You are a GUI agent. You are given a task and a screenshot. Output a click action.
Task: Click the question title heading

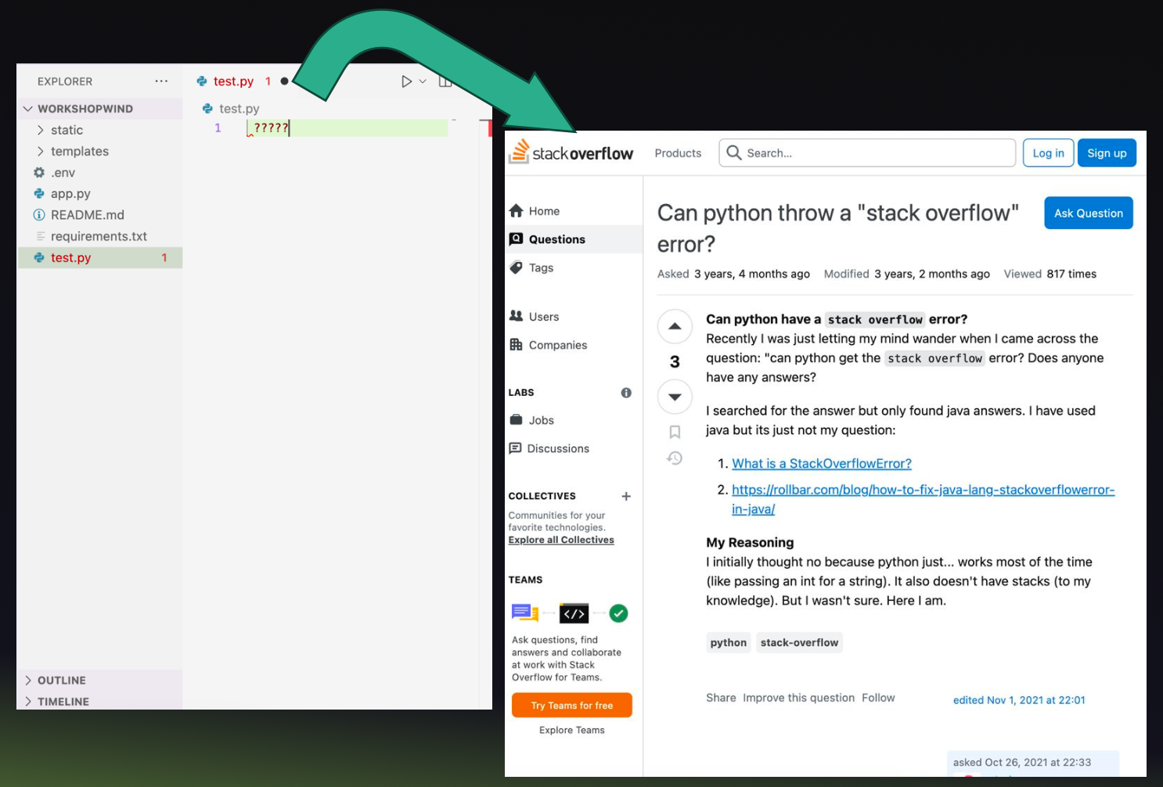(838, 228)
